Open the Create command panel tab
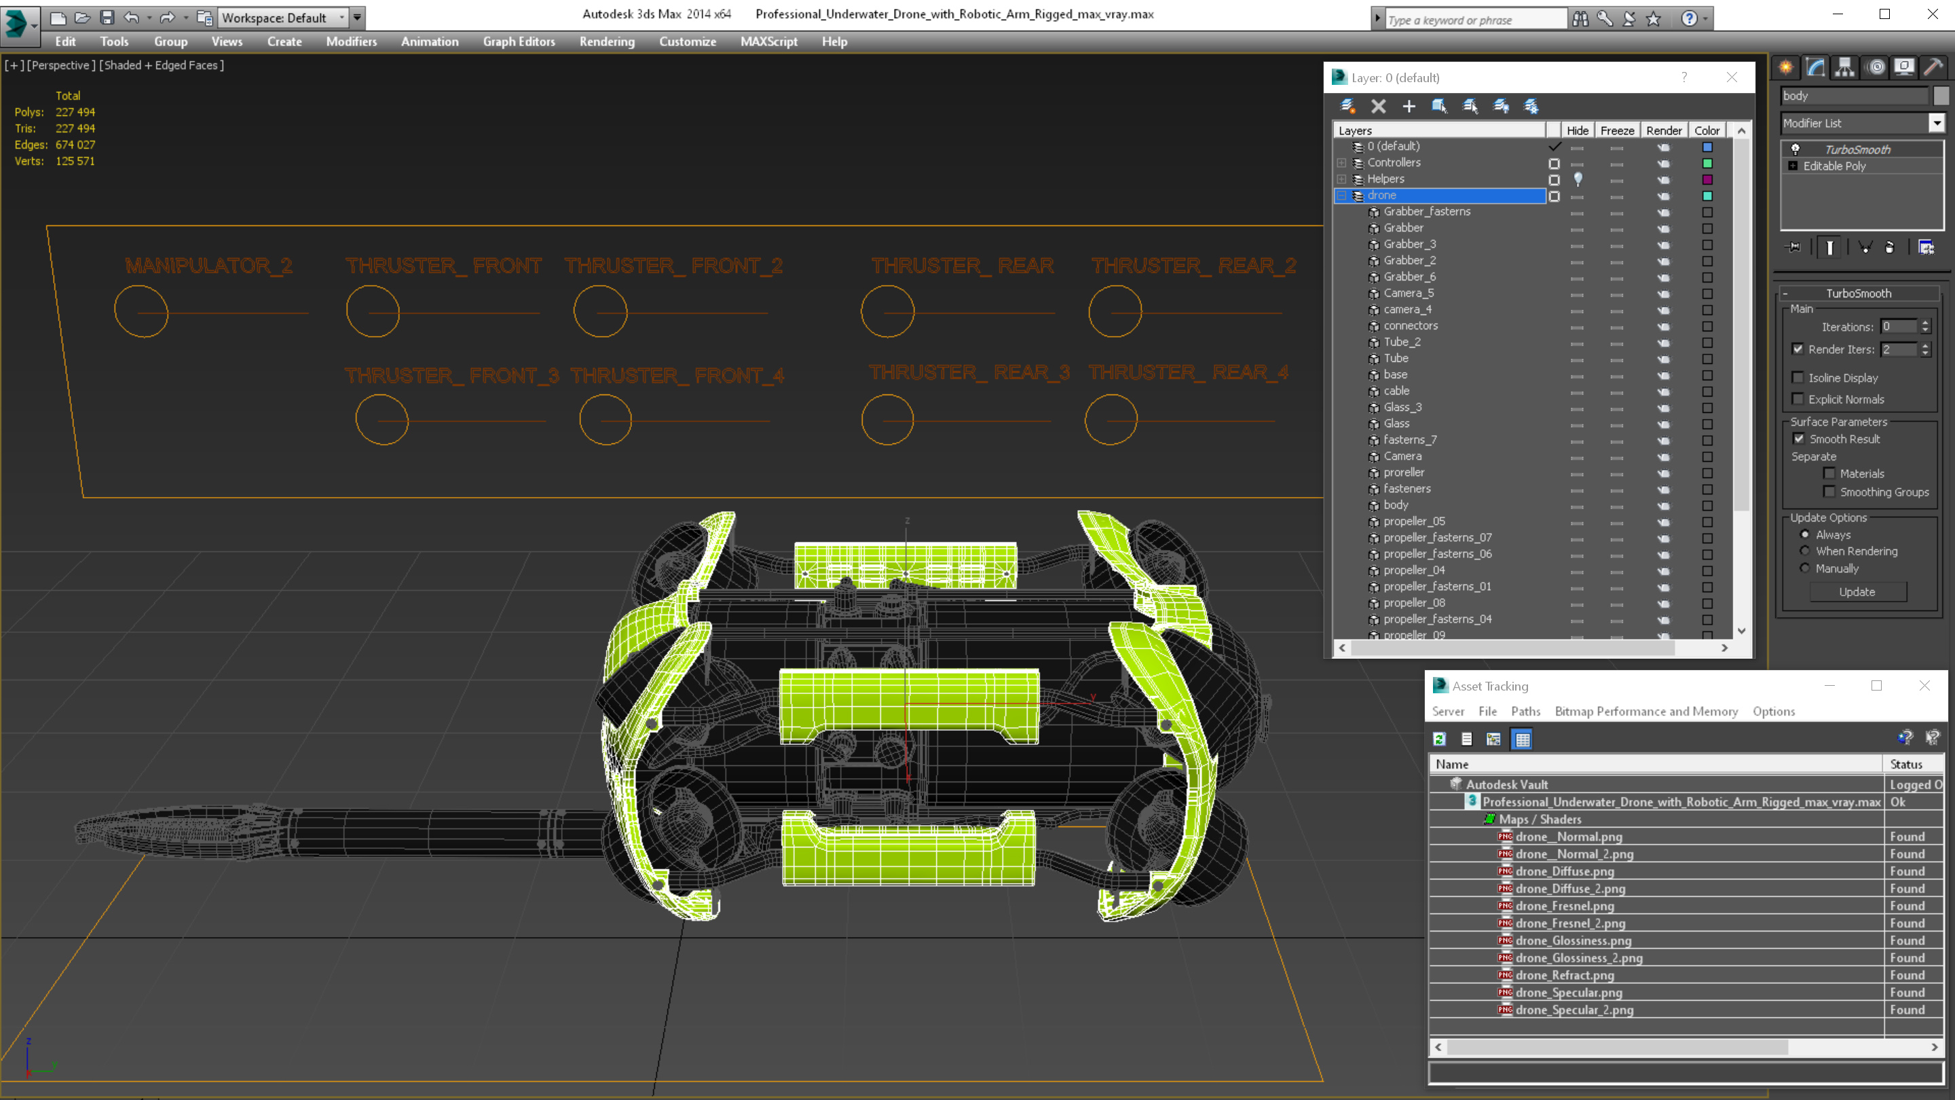 1787,68
